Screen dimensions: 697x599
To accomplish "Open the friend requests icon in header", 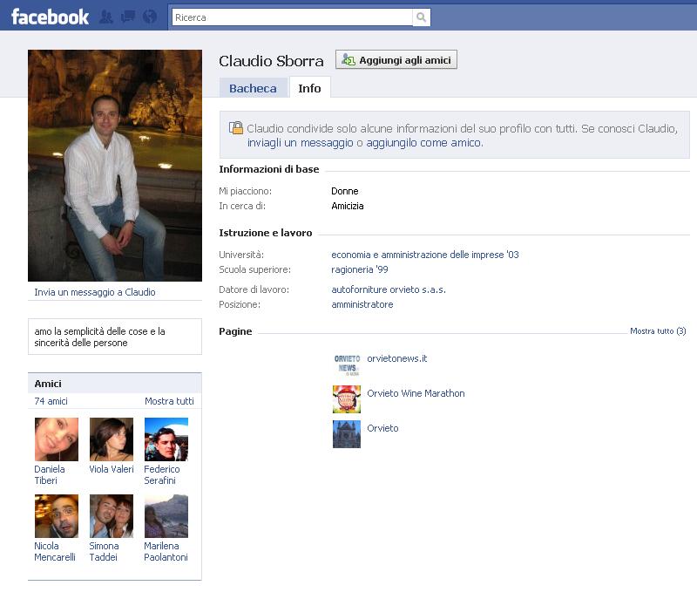I will pyautogui.click(x=106, y=17).
